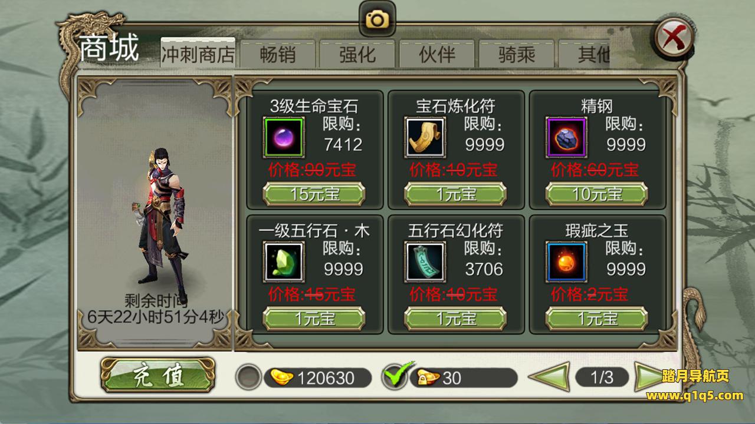Image resolution: width=755 pixels, height=424 pixels.
Task: Open the 充值 recharge button
Action: pos(157,376)
